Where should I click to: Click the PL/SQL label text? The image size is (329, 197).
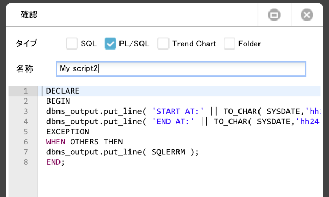point(134,44)
